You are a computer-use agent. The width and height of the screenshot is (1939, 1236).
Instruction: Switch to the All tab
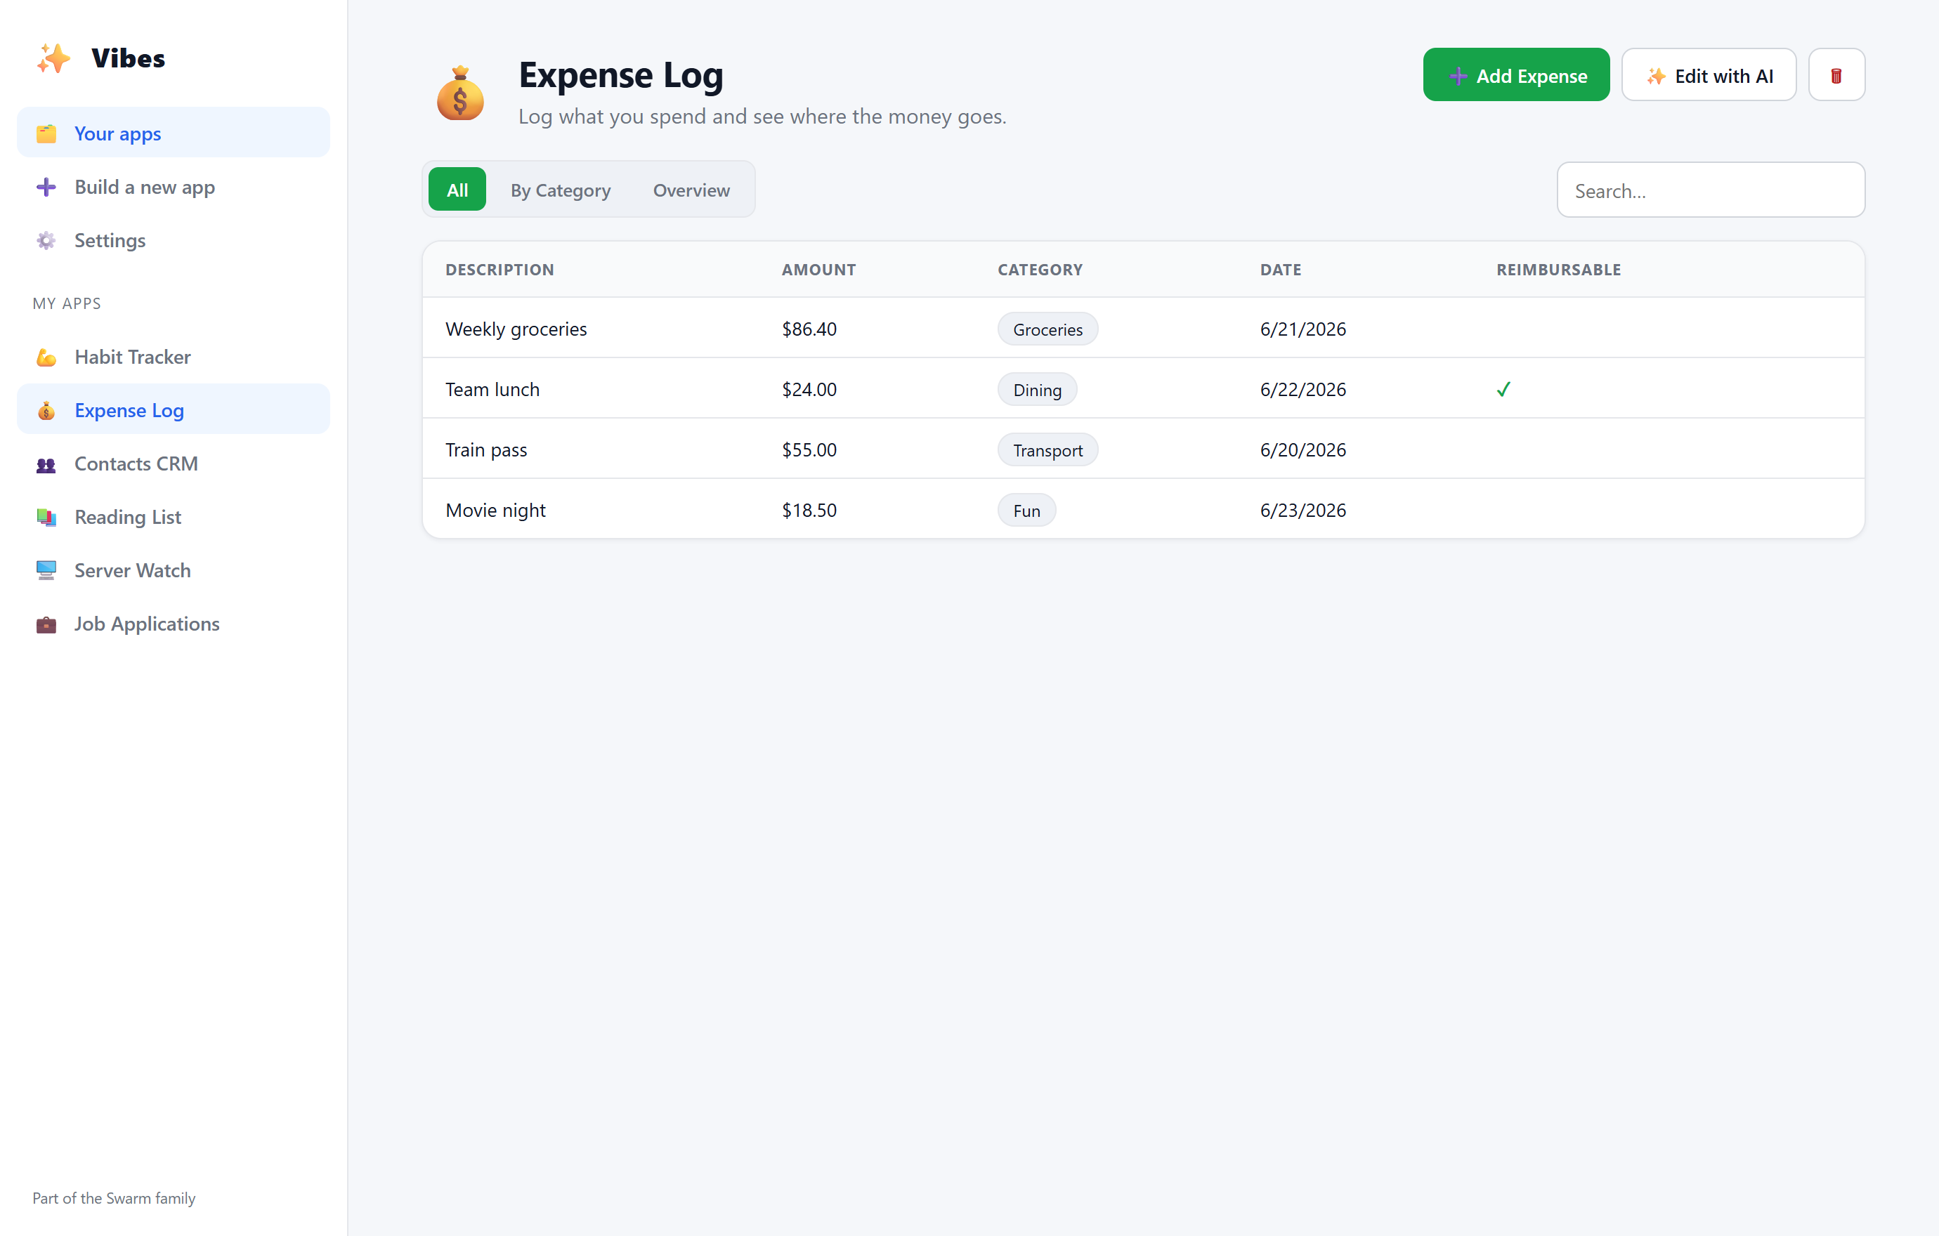click(x=457, y=190)
